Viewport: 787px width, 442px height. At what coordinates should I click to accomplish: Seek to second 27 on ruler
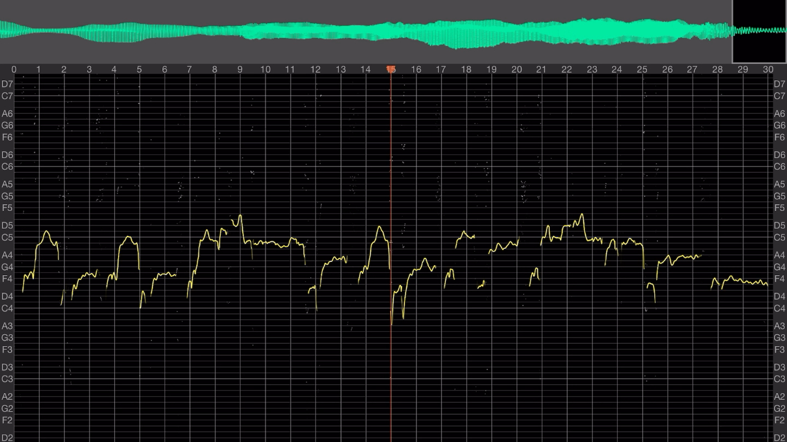point(692,69)
